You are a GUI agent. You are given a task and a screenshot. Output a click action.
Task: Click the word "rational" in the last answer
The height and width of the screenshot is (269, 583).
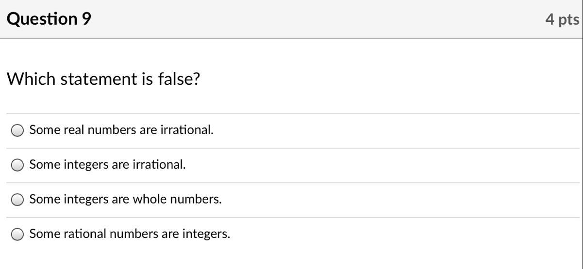pos(84,234)
